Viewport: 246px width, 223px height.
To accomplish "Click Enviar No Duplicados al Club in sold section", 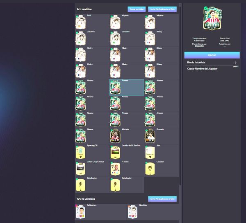I will click(x=162, y=9).
